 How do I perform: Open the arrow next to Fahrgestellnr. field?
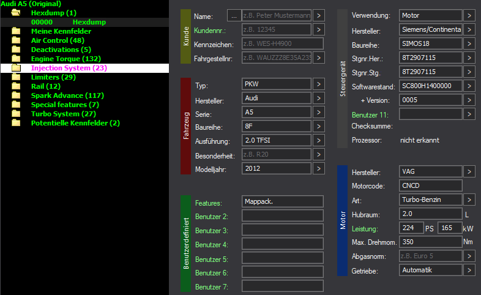[319, 58]
